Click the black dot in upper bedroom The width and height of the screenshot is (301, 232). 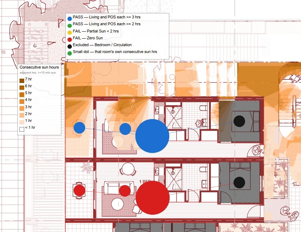(x=239, y=121)
